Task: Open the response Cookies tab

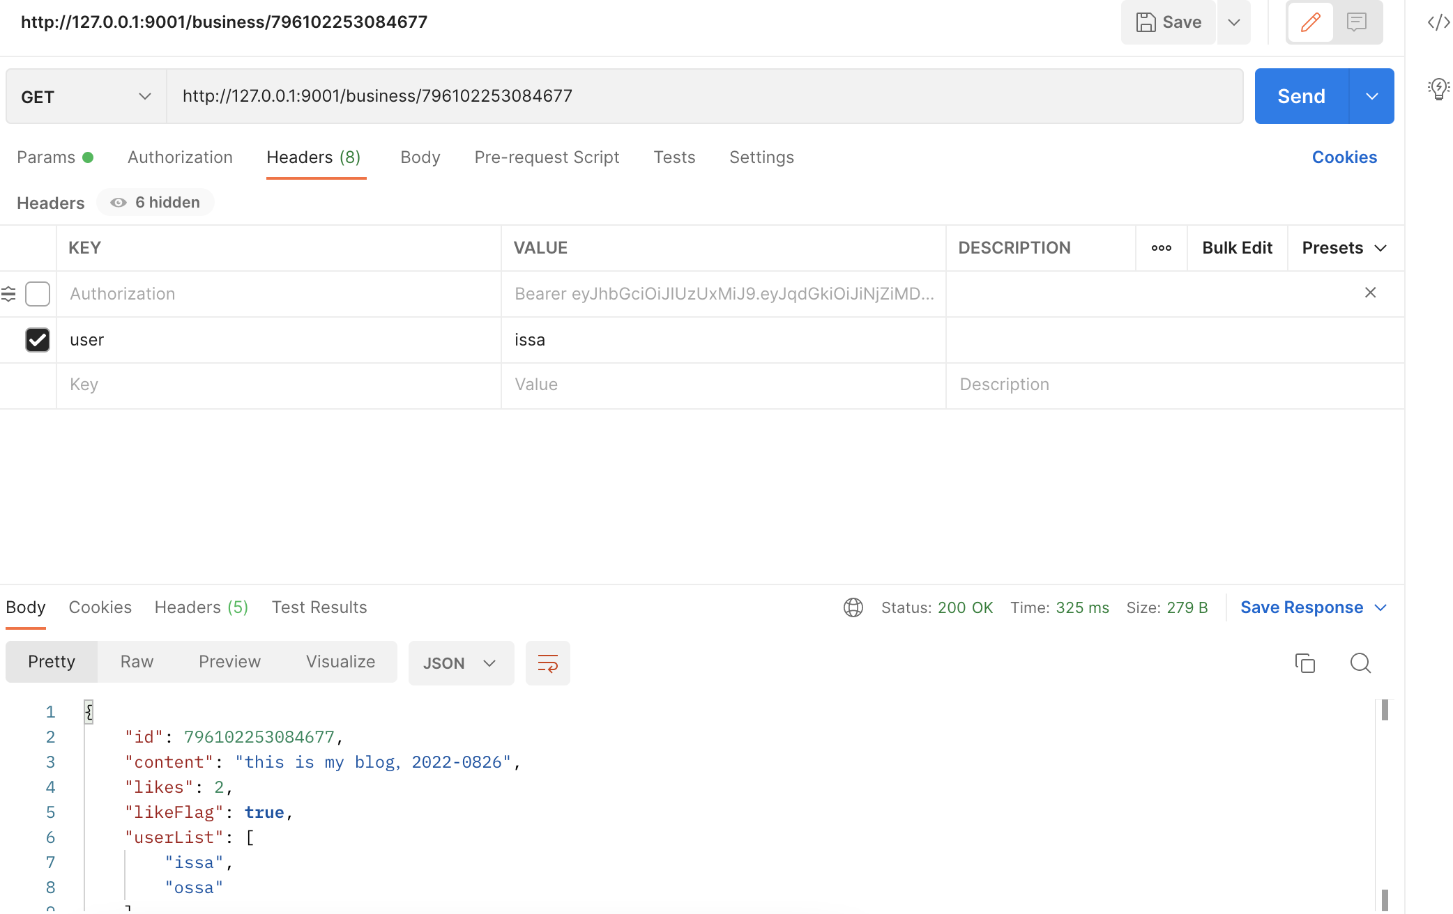Action: [100, 607]
